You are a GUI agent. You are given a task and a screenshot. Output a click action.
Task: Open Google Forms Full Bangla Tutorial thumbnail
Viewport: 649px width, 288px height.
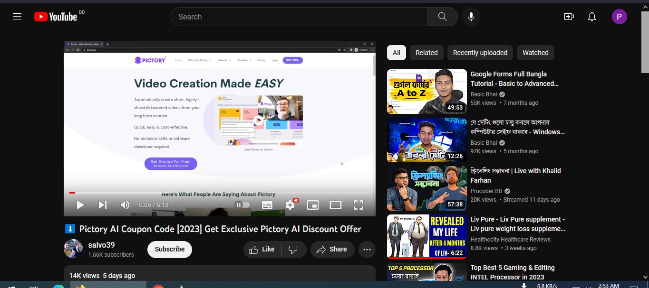click(427, 92)
